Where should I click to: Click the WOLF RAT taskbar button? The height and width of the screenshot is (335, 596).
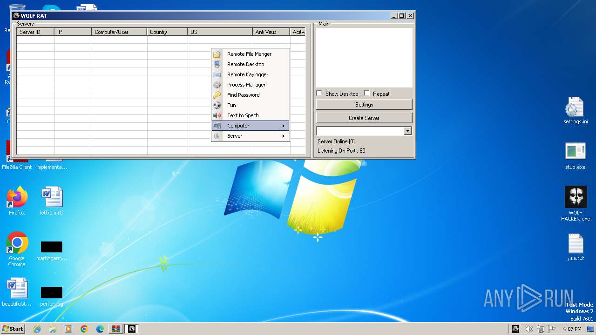click(x=132, y=329)
